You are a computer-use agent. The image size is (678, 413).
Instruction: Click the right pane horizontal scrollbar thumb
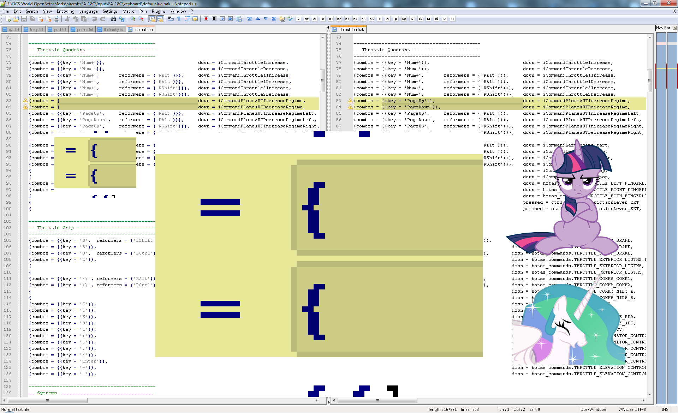377,400
